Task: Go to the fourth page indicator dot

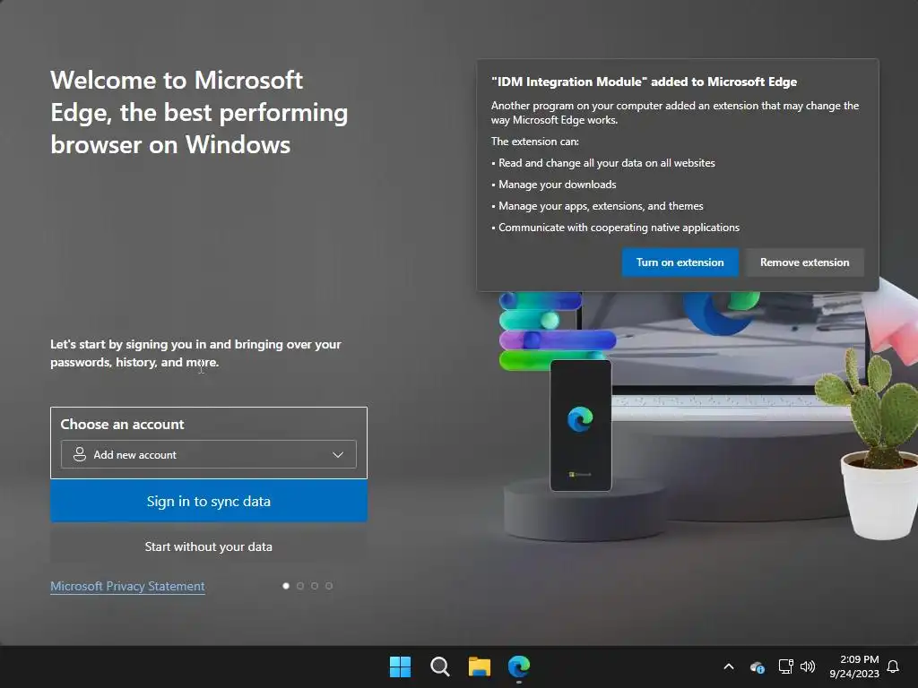Action: click(329, 586)
